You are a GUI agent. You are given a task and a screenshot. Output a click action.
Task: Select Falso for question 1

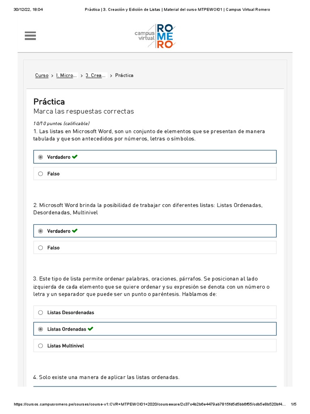pos(40,174)
